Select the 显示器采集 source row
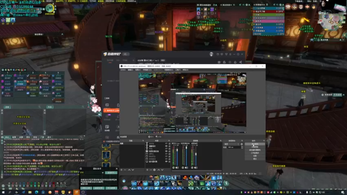The image size is (347, 195). coord(158,161)
